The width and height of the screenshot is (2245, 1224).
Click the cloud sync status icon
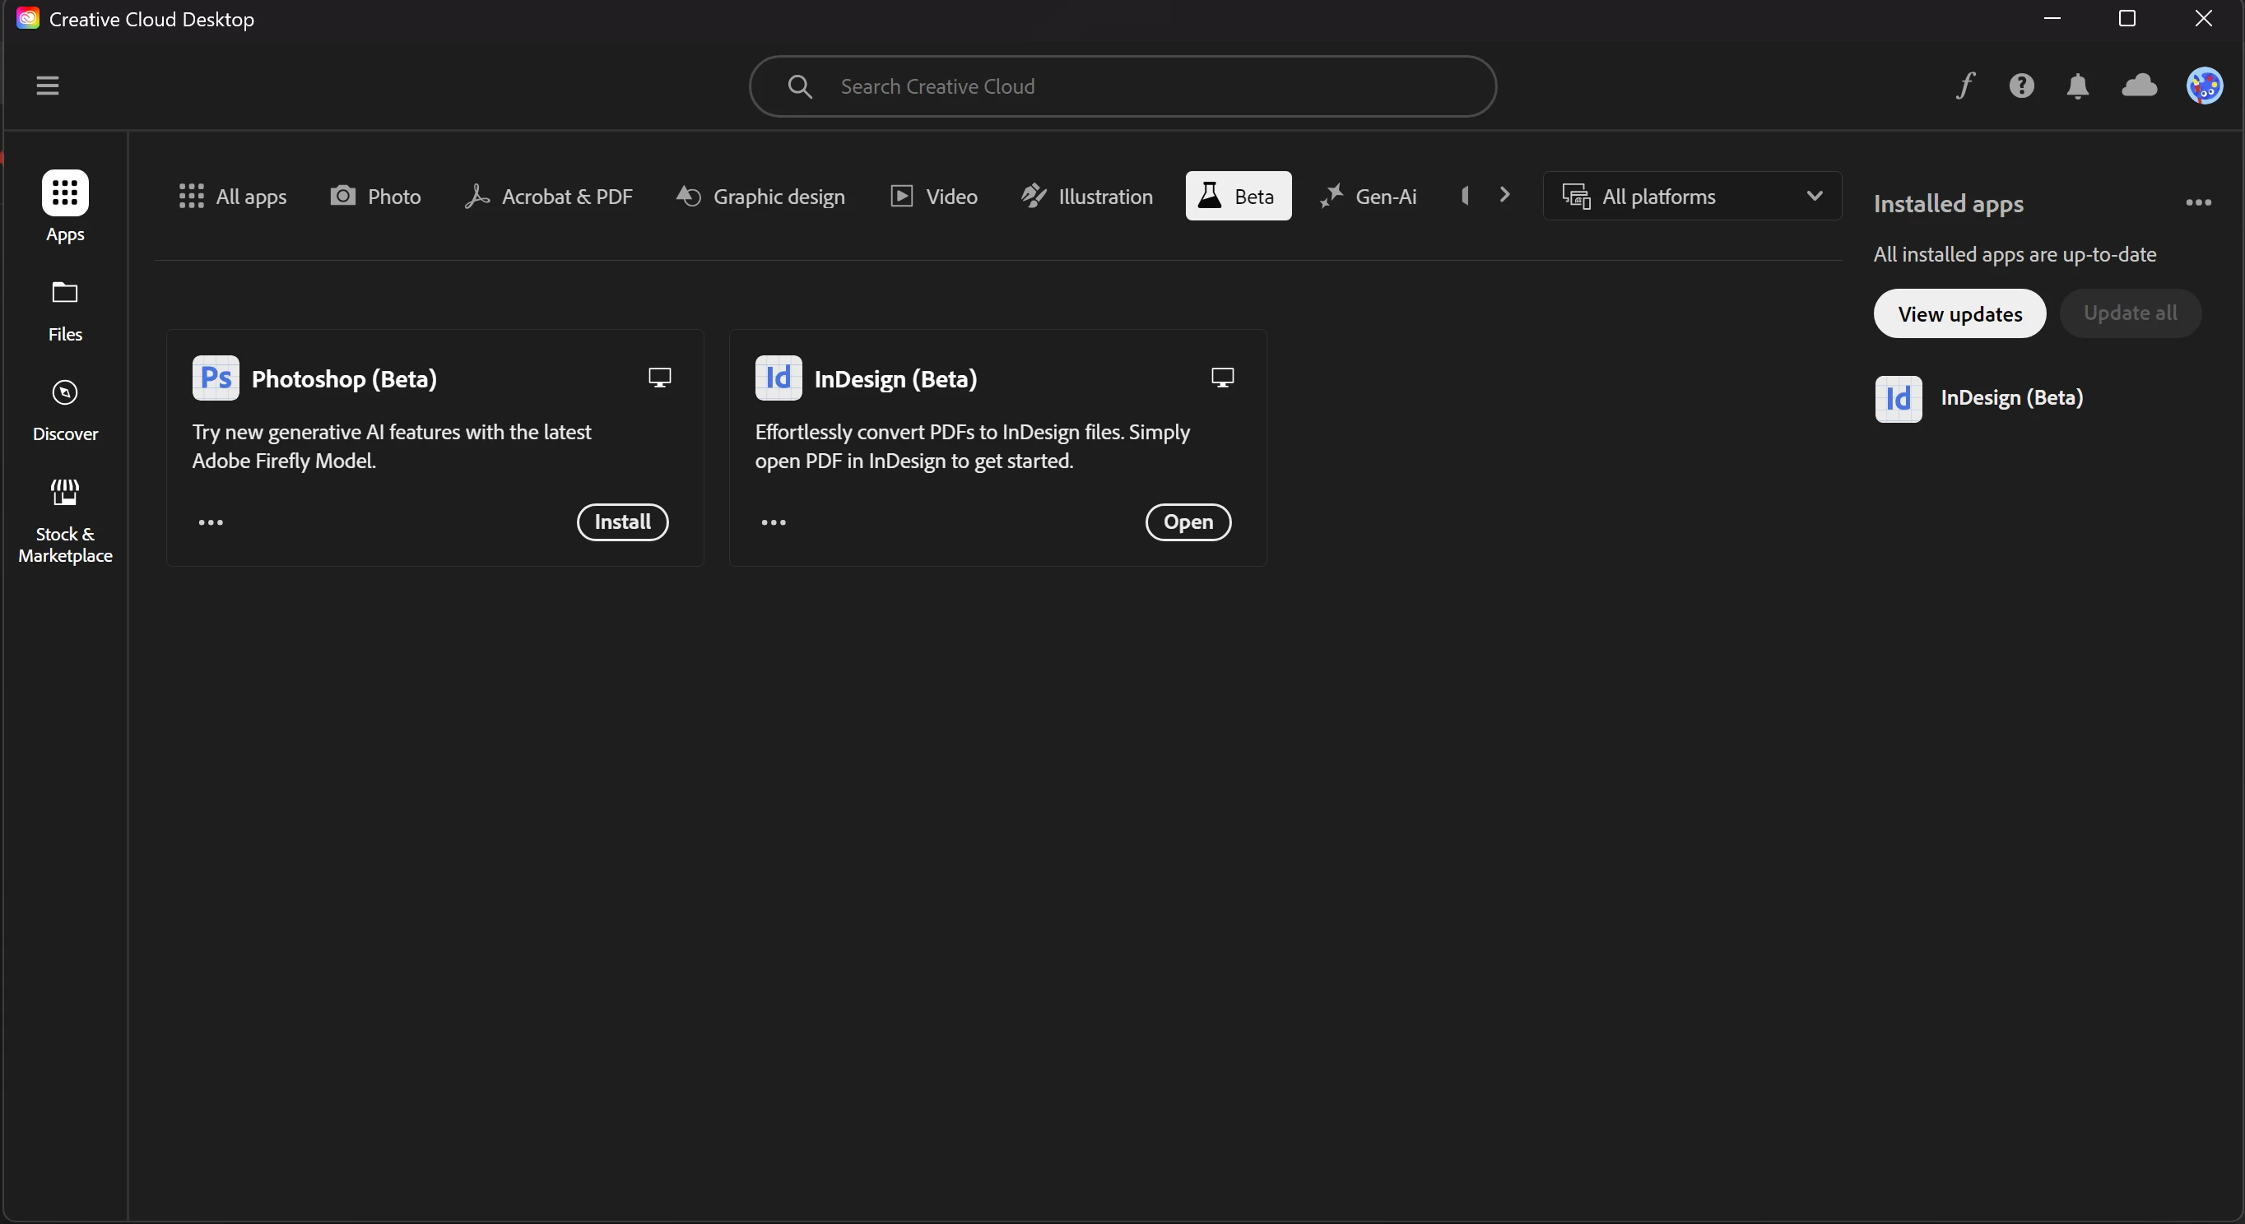click(x=2139, y=86)
